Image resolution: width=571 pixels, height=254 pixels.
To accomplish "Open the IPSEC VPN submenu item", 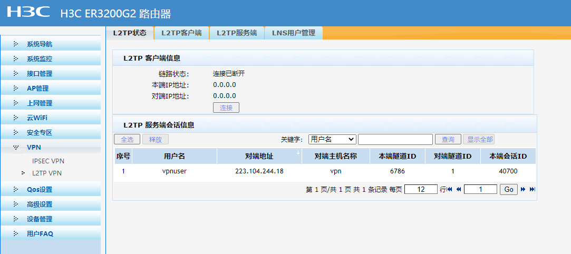I will (48, 161).
